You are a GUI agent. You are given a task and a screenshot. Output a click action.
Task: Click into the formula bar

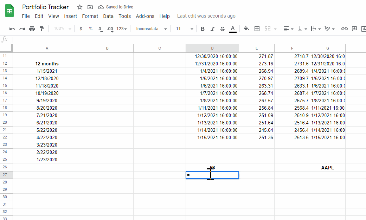pyautogui.click(x=189, y=39)
